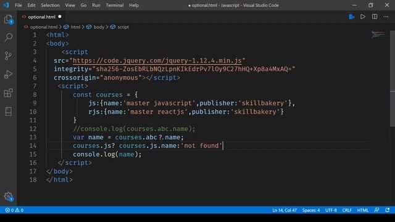Click line number 13 in gutter

click(33, 137)
